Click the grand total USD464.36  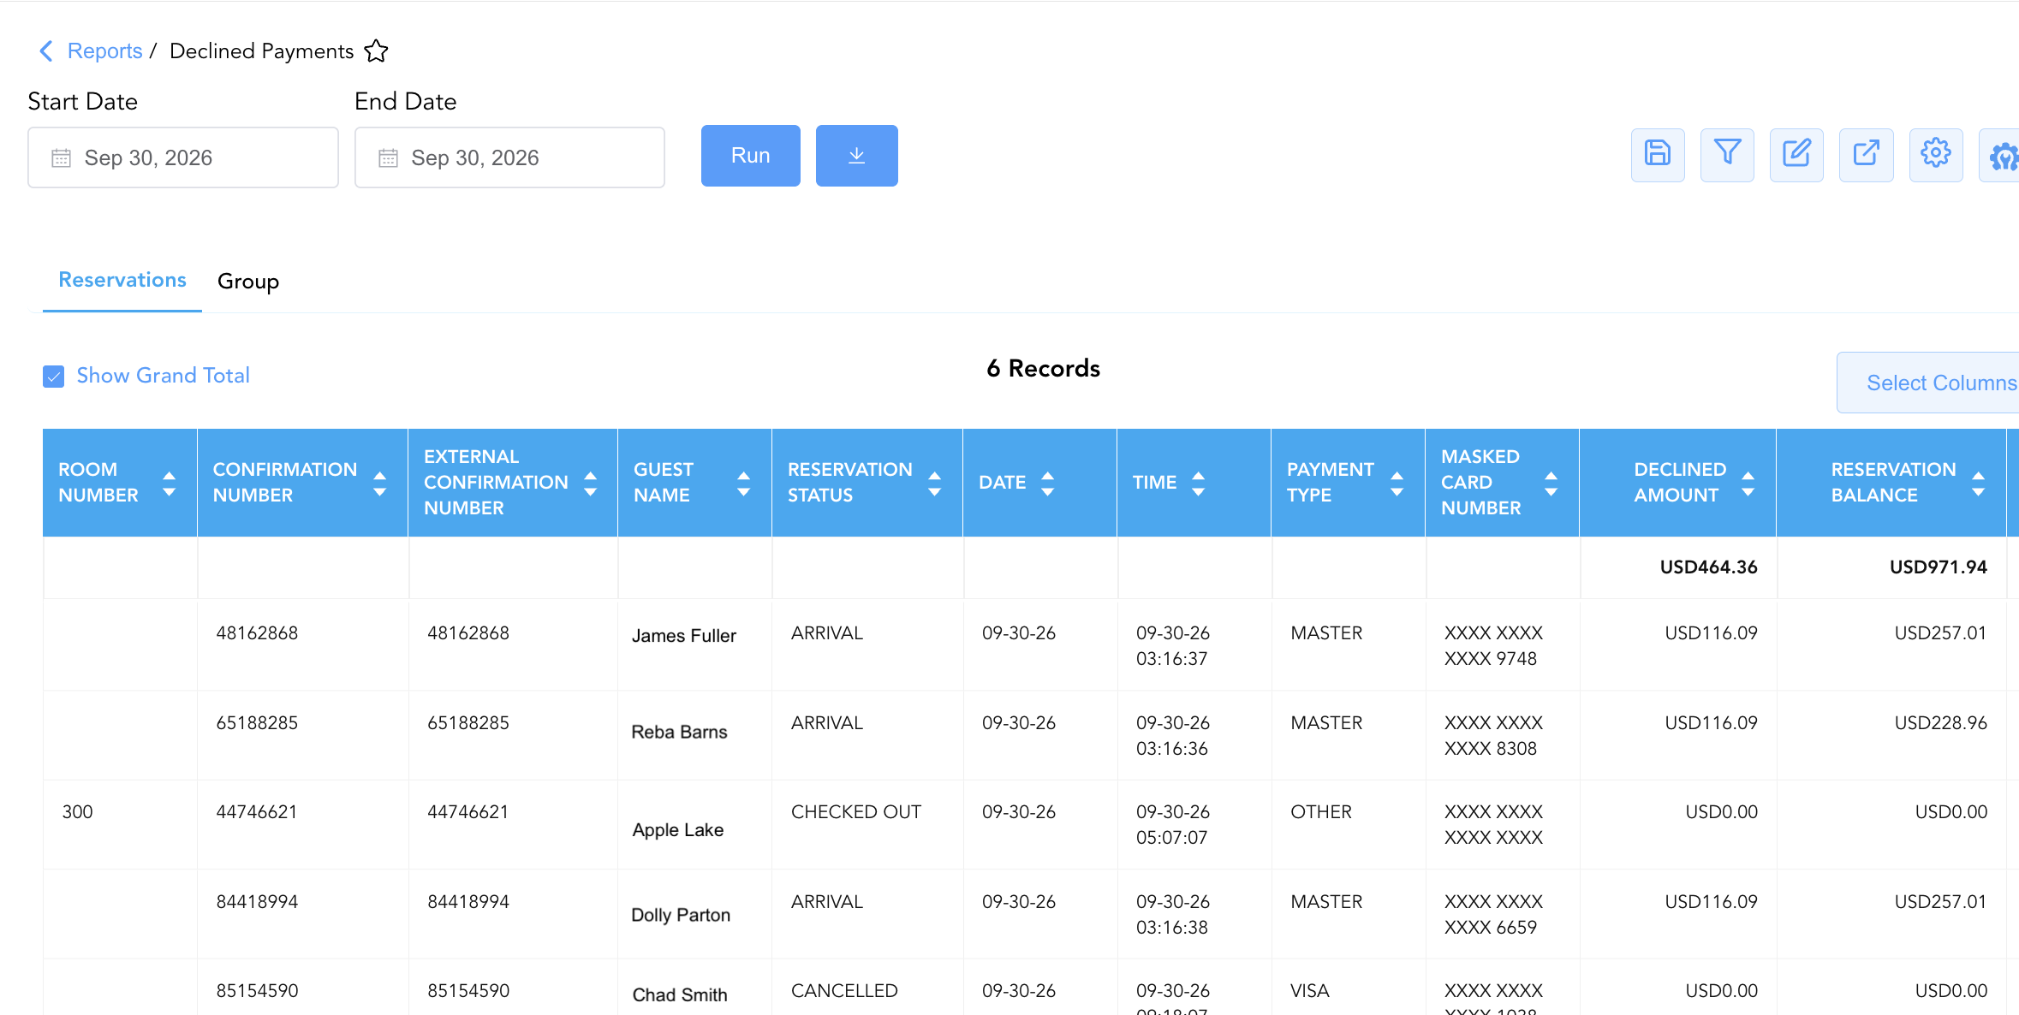click(x=1708, y=567)
